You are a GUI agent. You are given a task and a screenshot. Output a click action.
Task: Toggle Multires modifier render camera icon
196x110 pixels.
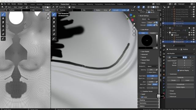[186, 57]
